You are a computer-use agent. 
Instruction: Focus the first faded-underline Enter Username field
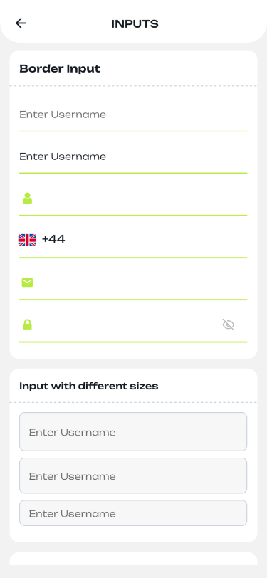click(133, 115)
